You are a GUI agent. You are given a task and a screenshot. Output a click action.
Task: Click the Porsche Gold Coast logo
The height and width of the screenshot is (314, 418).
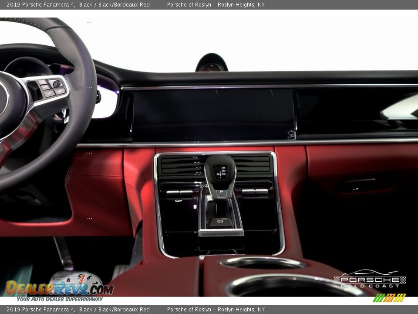coord(370,279)
